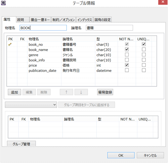The width and height of the screenshot is (168, 163).
Task: Open the 複合一意キー tab
Action: click(x=40, y=20)
